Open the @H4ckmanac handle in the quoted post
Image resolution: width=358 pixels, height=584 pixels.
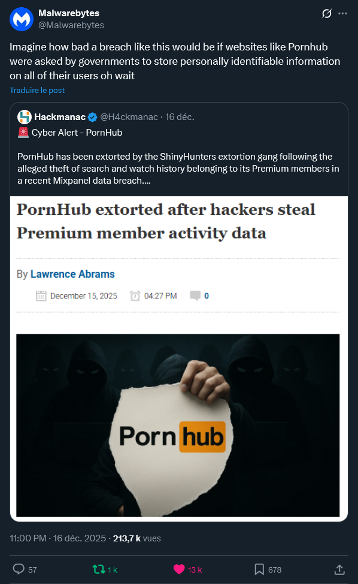click(x=129, y=117)
